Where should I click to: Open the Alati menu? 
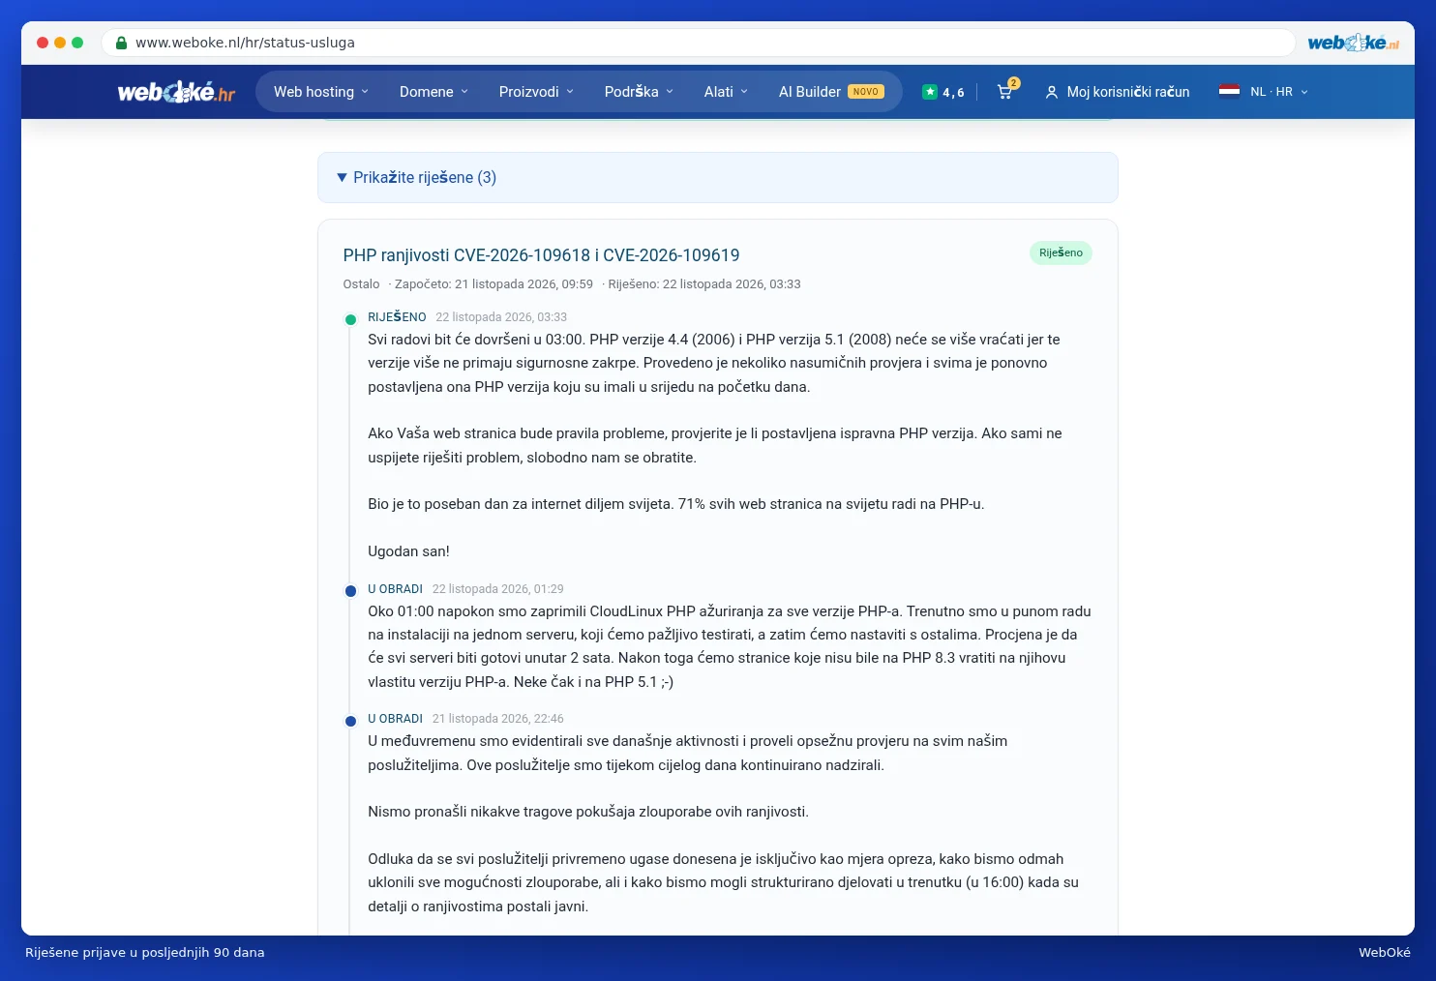pos(726,92)
